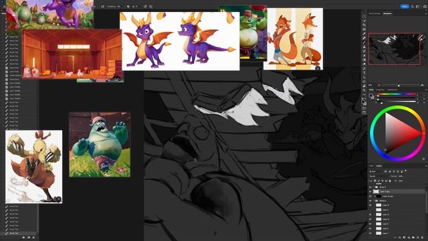This screenshot has height=241, width=428.
Task: Expand the Group 5 folder arrow
Action: [x=374, y=187]
